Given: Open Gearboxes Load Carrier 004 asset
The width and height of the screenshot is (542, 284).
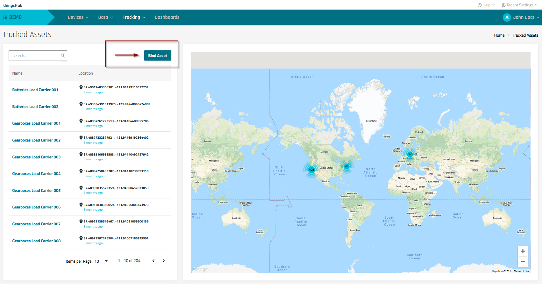Looking at the screenshot, I should point(36,174).
